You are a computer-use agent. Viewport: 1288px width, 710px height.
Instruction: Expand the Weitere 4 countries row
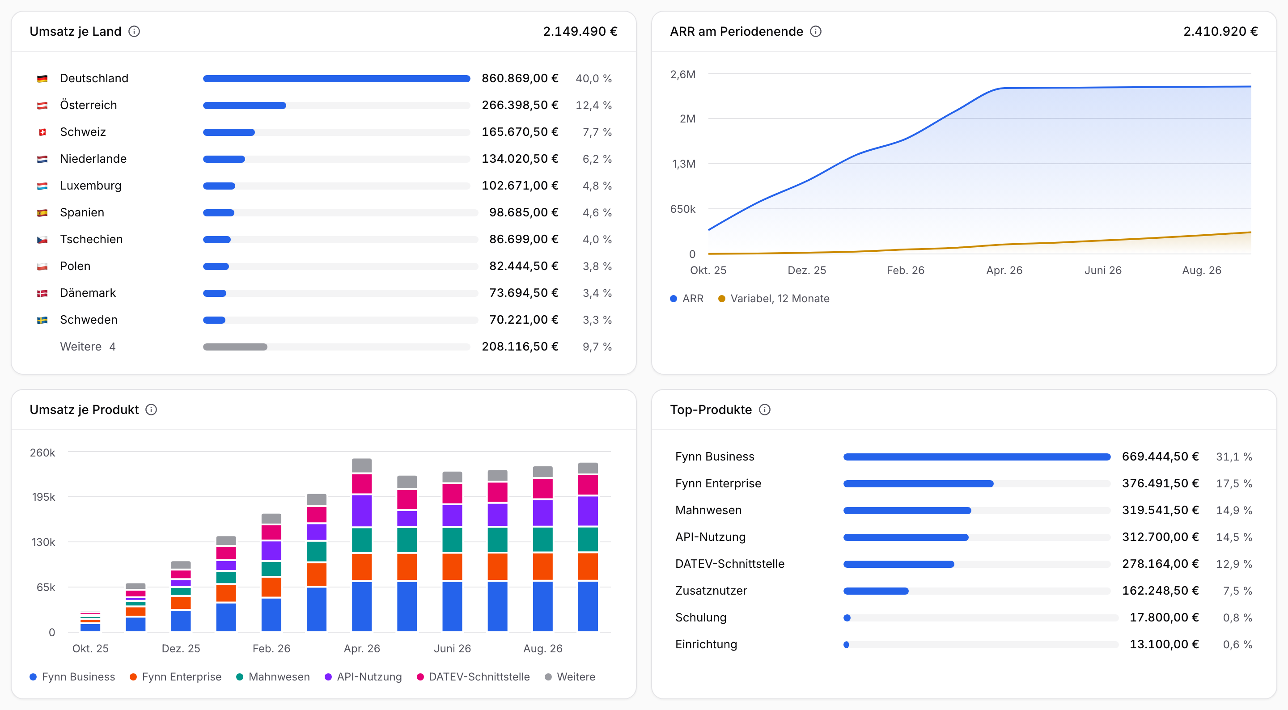tap(323, 347)
